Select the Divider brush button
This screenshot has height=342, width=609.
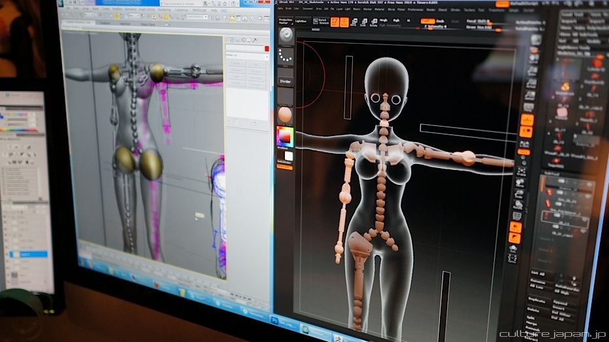coord(286,81)
